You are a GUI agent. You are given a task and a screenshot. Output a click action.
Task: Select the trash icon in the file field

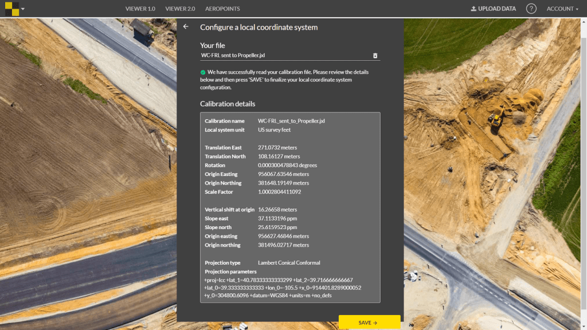375,56
